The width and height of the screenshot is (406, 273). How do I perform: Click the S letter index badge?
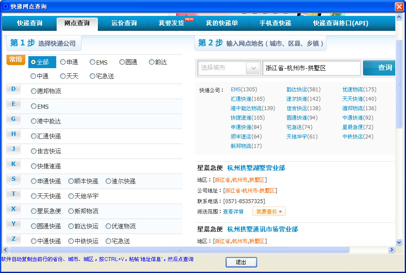[x=13, y=179]
